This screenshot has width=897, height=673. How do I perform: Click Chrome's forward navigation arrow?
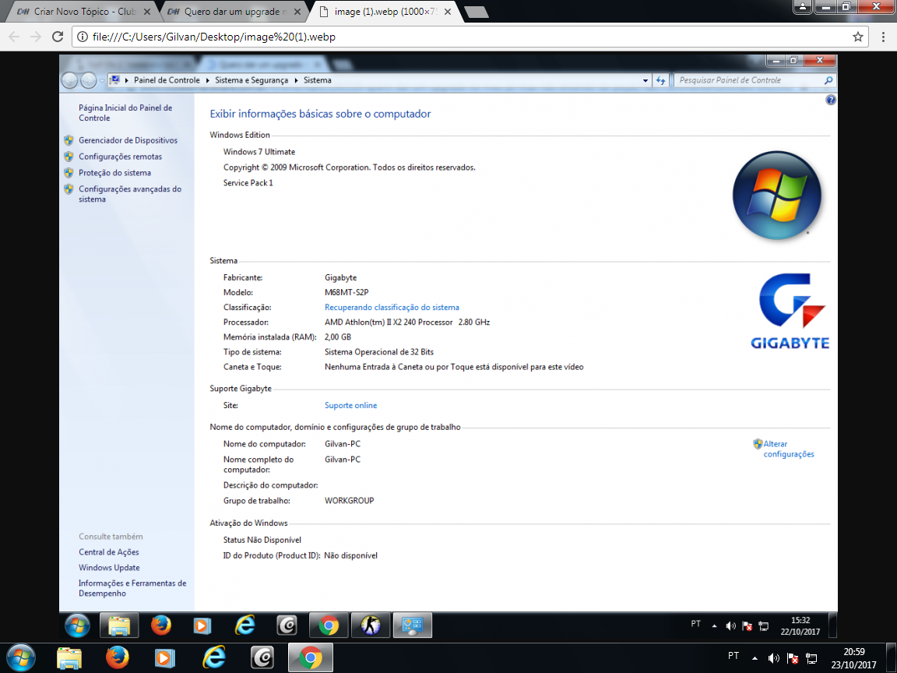[x=36, y=37]
